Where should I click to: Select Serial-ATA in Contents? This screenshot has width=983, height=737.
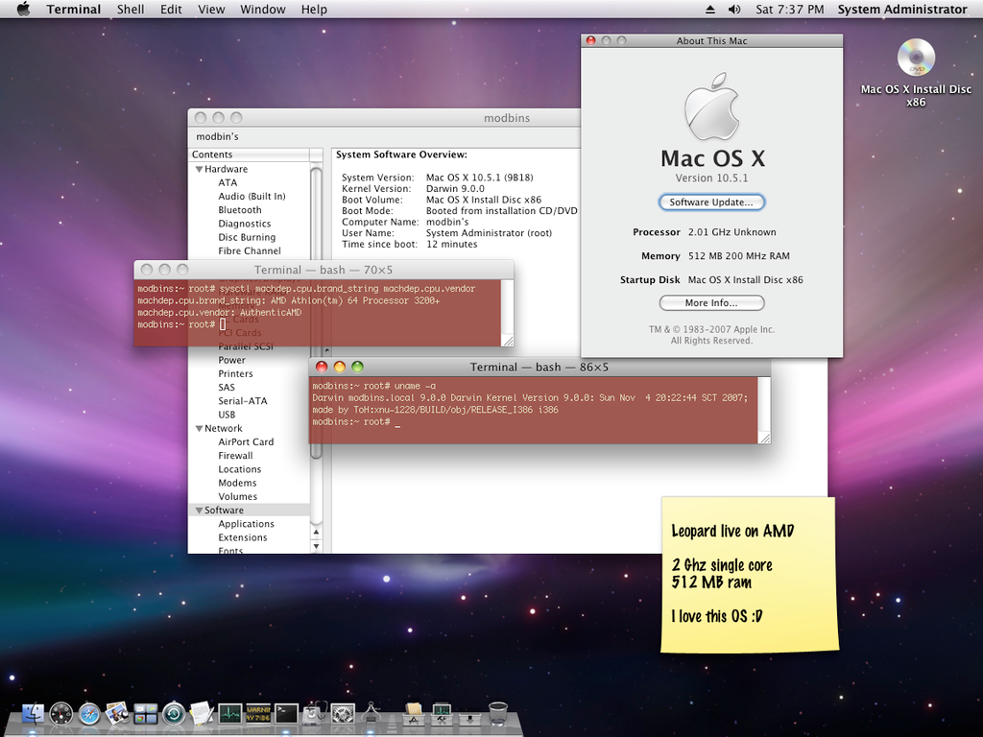point(242,401)
